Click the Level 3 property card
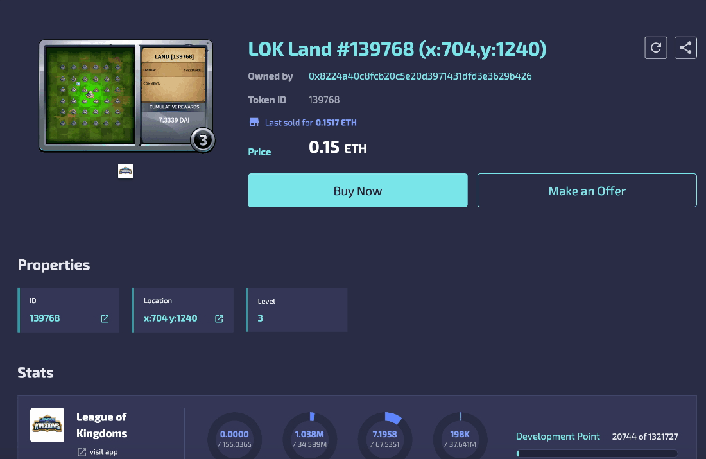The image size is (706, 459). click(297, 310)
